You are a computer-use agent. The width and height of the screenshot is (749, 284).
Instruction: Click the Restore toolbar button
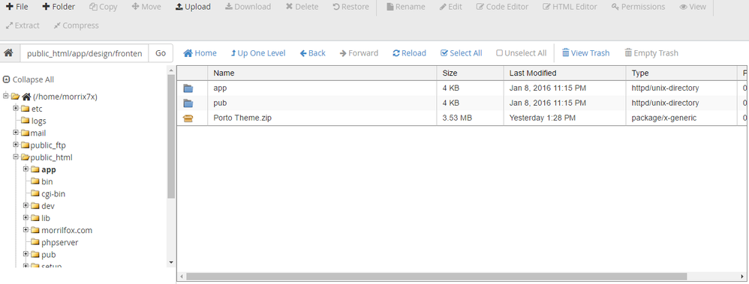350,7
